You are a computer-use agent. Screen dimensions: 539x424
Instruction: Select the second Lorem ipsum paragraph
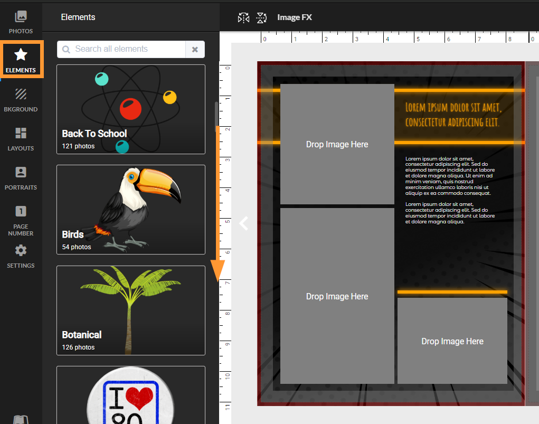pyautogui.click(x=450, y=213)
